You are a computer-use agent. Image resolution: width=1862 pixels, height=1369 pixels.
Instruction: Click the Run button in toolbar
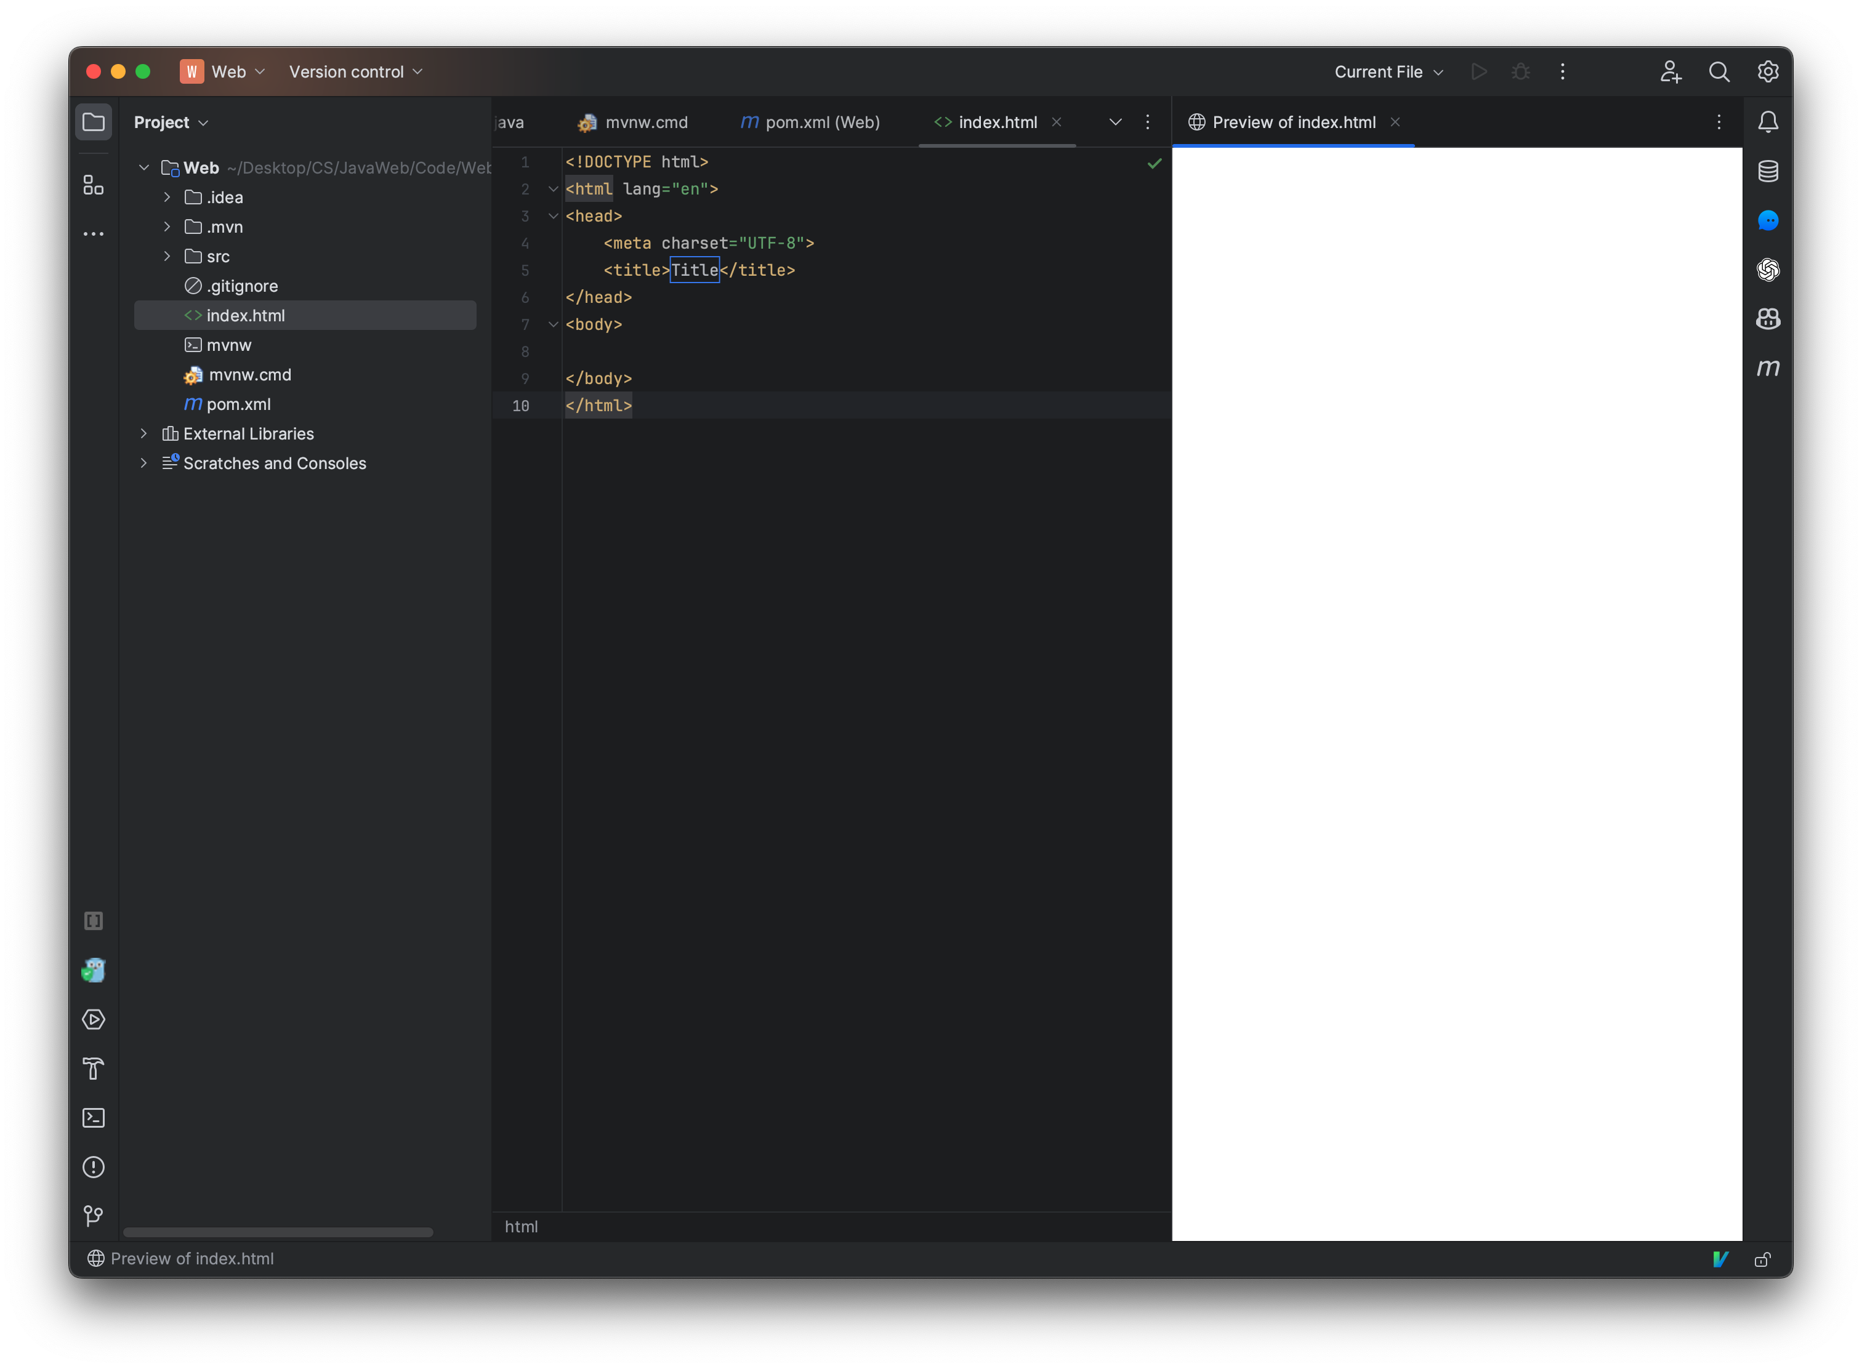pos(1479,72)
